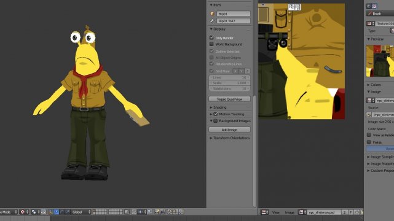Toggle the View as Render checkbox
394x221 pixels.
pos(369,135)
